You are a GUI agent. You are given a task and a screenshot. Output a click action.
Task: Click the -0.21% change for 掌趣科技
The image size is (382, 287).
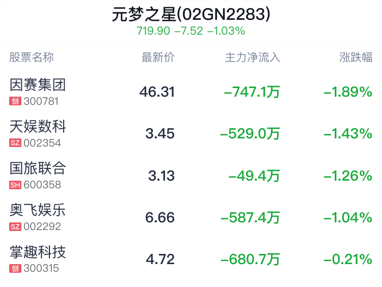pyautogui.click(x=348, y=260)
